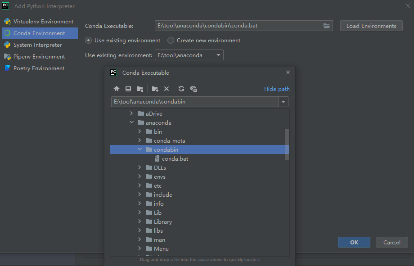
Task: Refresh the file tree
Action: coord(181,89)
